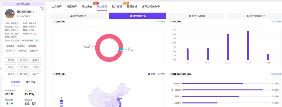The image size is (282, 107).
Task: Click the 职场行业 tag
Action: pos(23,51)
